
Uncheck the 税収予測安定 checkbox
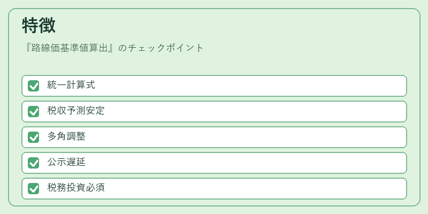(33, 112)
